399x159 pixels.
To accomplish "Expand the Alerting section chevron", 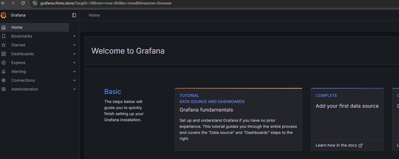I will tap(74, 71).
